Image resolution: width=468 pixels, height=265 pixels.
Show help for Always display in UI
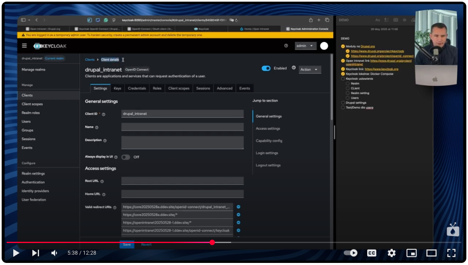click(x=116, y=157)
